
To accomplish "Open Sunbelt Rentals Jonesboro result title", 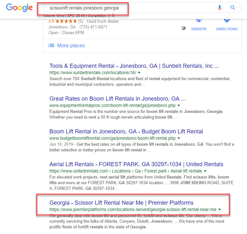I will pos(134,66).
